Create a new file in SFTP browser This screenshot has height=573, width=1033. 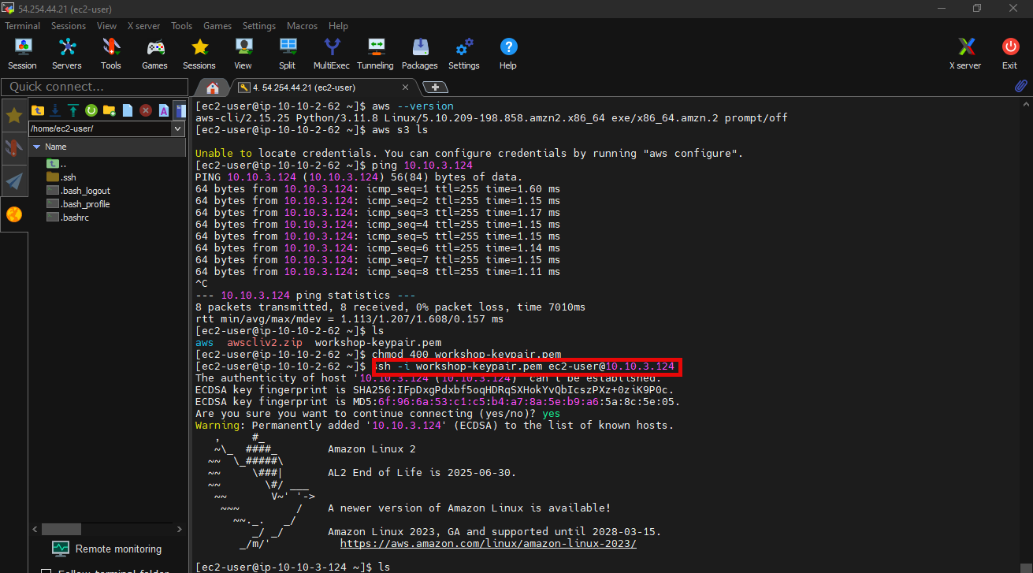coord(128,110)
